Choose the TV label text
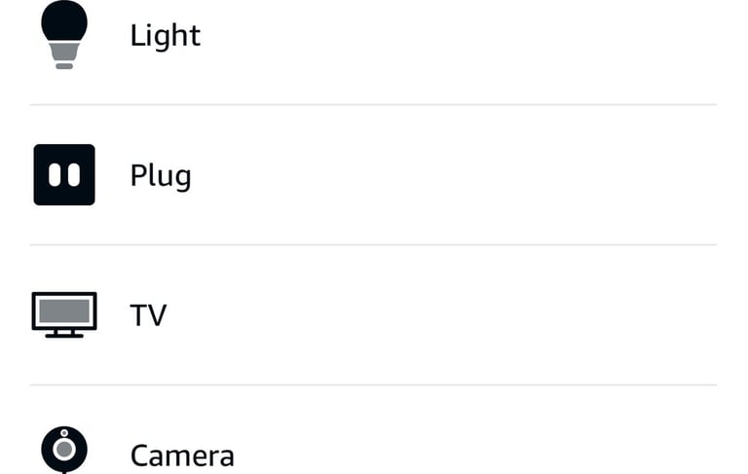 148,315
